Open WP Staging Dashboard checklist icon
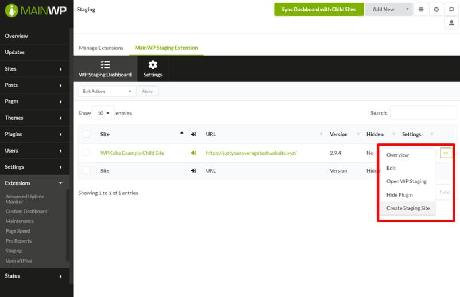460x297 pixels. click(x=105, y=65)
